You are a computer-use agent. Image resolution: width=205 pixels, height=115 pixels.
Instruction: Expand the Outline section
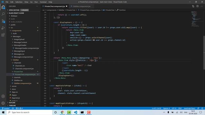(12, 103)
